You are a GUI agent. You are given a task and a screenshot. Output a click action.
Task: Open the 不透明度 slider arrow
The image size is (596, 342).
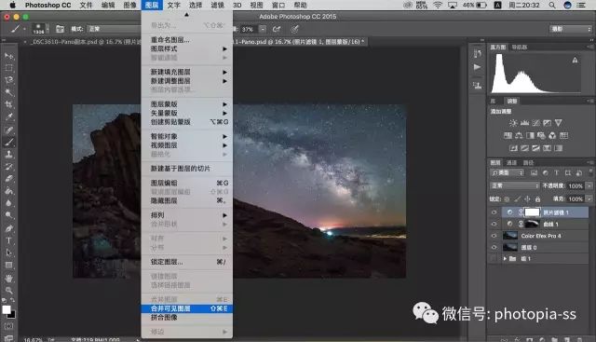(x=589, y=185)
